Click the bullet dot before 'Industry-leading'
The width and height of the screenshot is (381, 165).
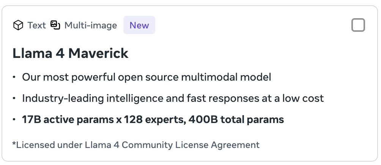pyautogui.click(x=14, y=98)
